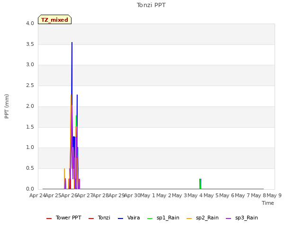Toggle the Tonzi legend entry

[99, 218]
